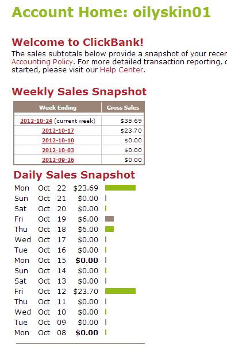Open week ending 2012-10-17 report
Image resolution: width=227 pixels, height=349 pixels.
click(x=58, y=131)
